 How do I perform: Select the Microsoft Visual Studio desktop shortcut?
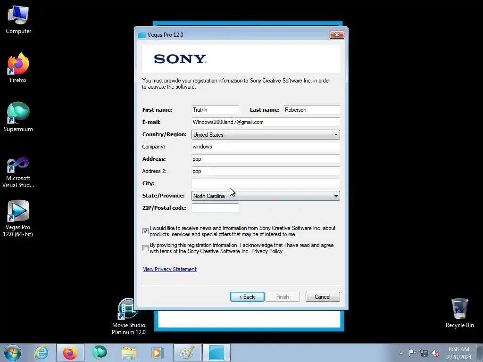18,173
